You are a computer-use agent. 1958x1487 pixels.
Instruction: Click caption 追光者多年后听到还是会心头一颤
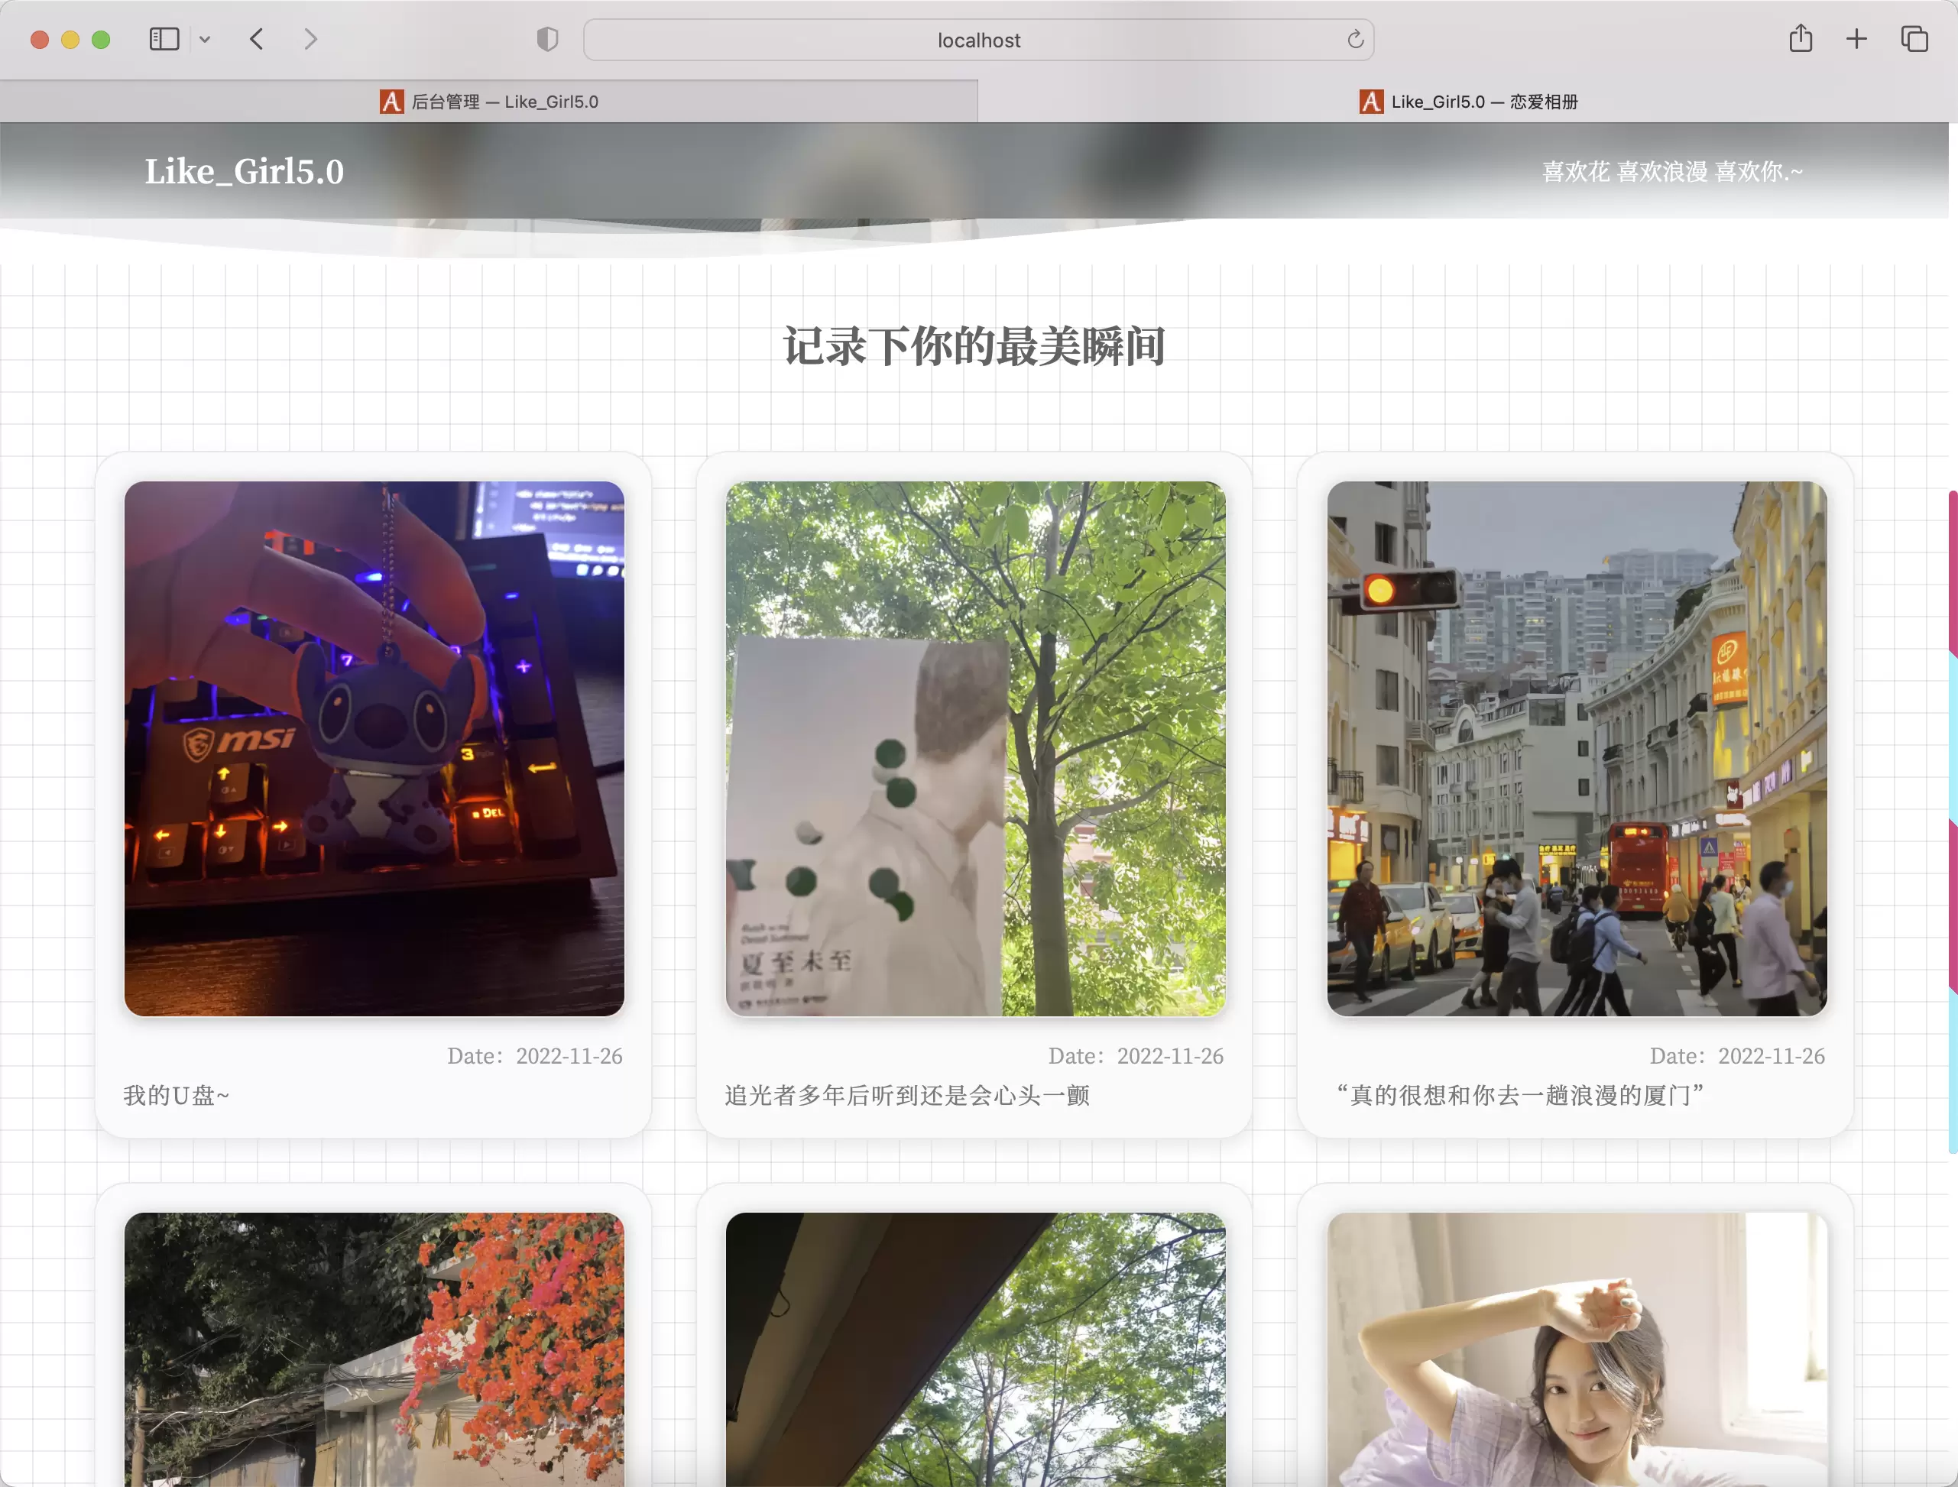tap(907, 1096)
